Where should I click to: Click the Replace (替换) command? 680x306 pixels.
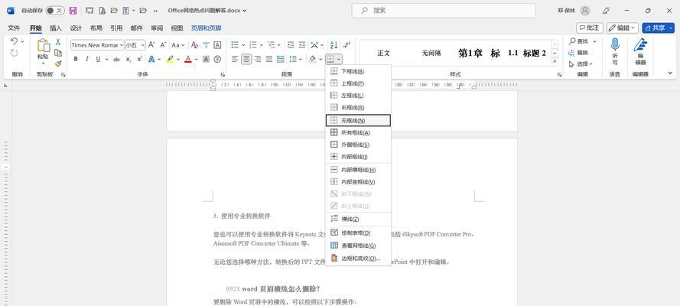578,53
